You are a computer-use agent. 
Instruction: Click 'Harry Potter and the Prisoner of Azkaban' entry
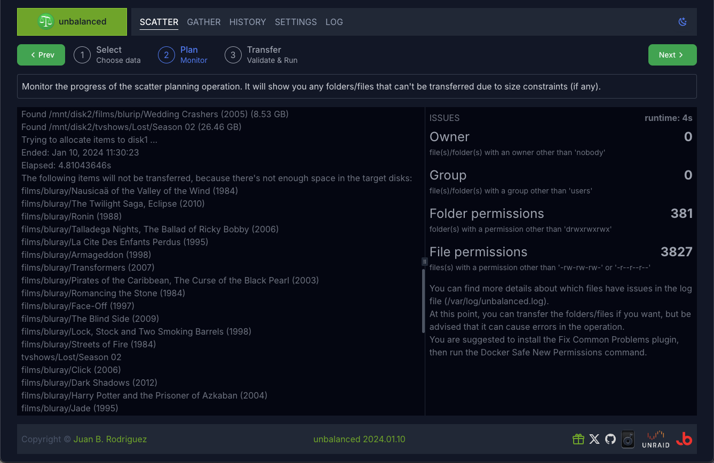click(x=144, y=395)
